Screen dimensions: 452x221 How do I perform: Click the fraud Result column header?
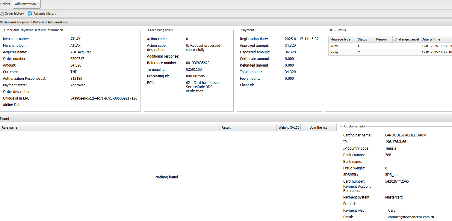pyautogui.click(x=226, y=127)
